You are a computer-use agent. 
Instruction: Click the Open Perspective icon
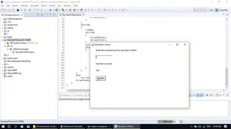point(211,10)
